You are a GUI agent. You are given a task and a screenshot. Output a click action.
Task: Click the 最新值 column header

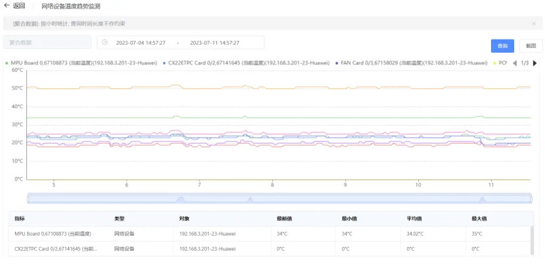tap(284, 218)
